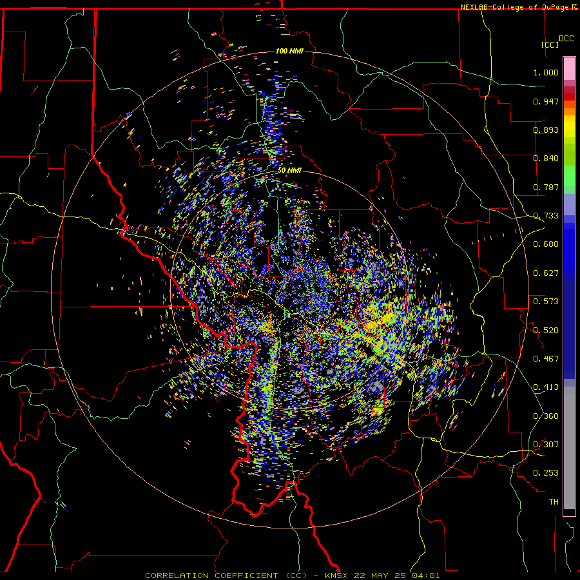Click the [CC] label above color scale
This screenshot has height=580, width=580.
click(550, 44)
